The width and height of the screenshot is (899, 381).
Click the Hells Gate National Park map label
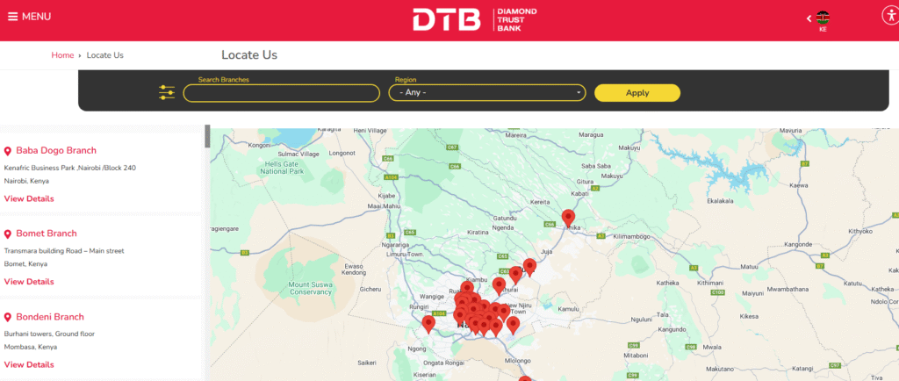pos(282,168)
